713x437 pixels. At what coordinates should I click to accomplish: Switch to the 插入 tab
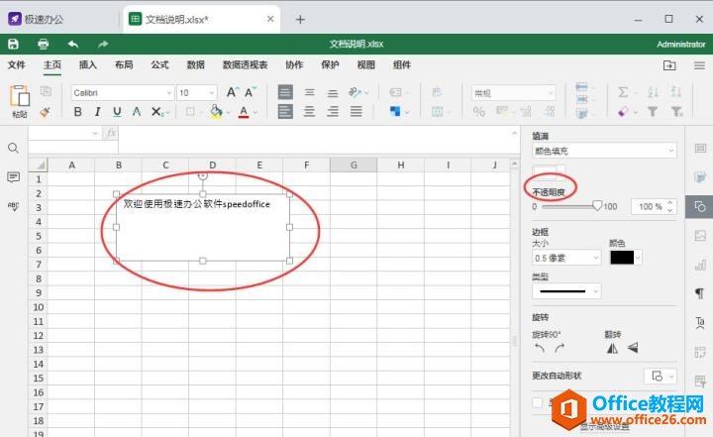click(88, 65)
